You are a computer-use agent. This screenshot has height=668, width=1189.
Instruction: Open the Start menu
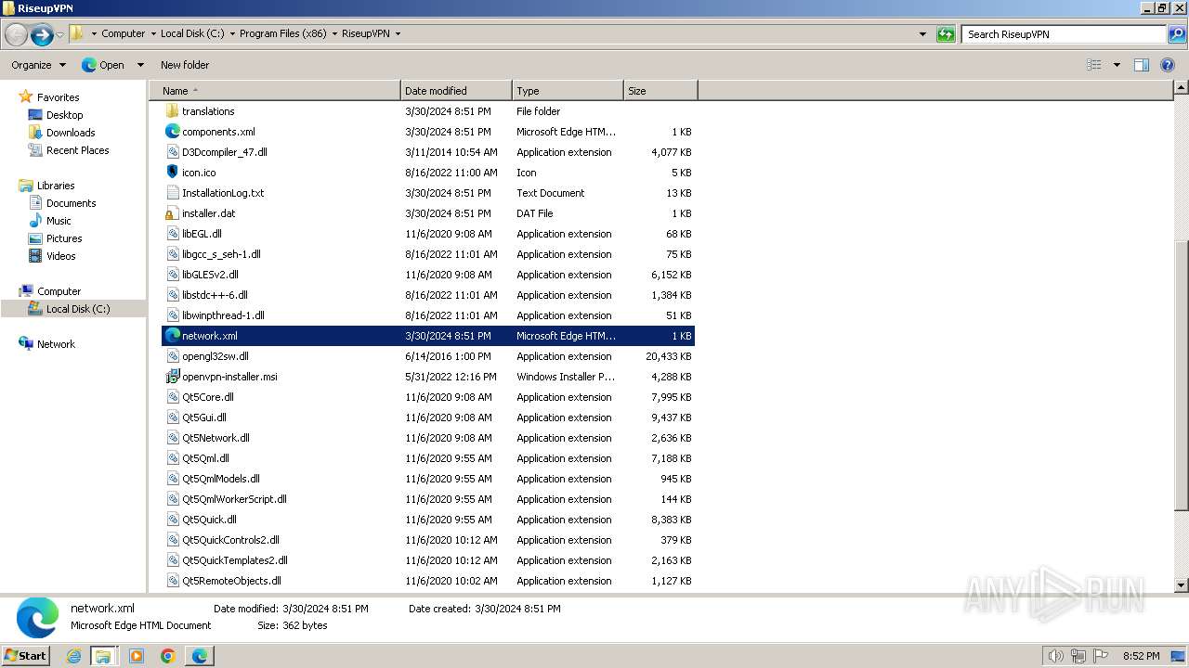[26, 656]
